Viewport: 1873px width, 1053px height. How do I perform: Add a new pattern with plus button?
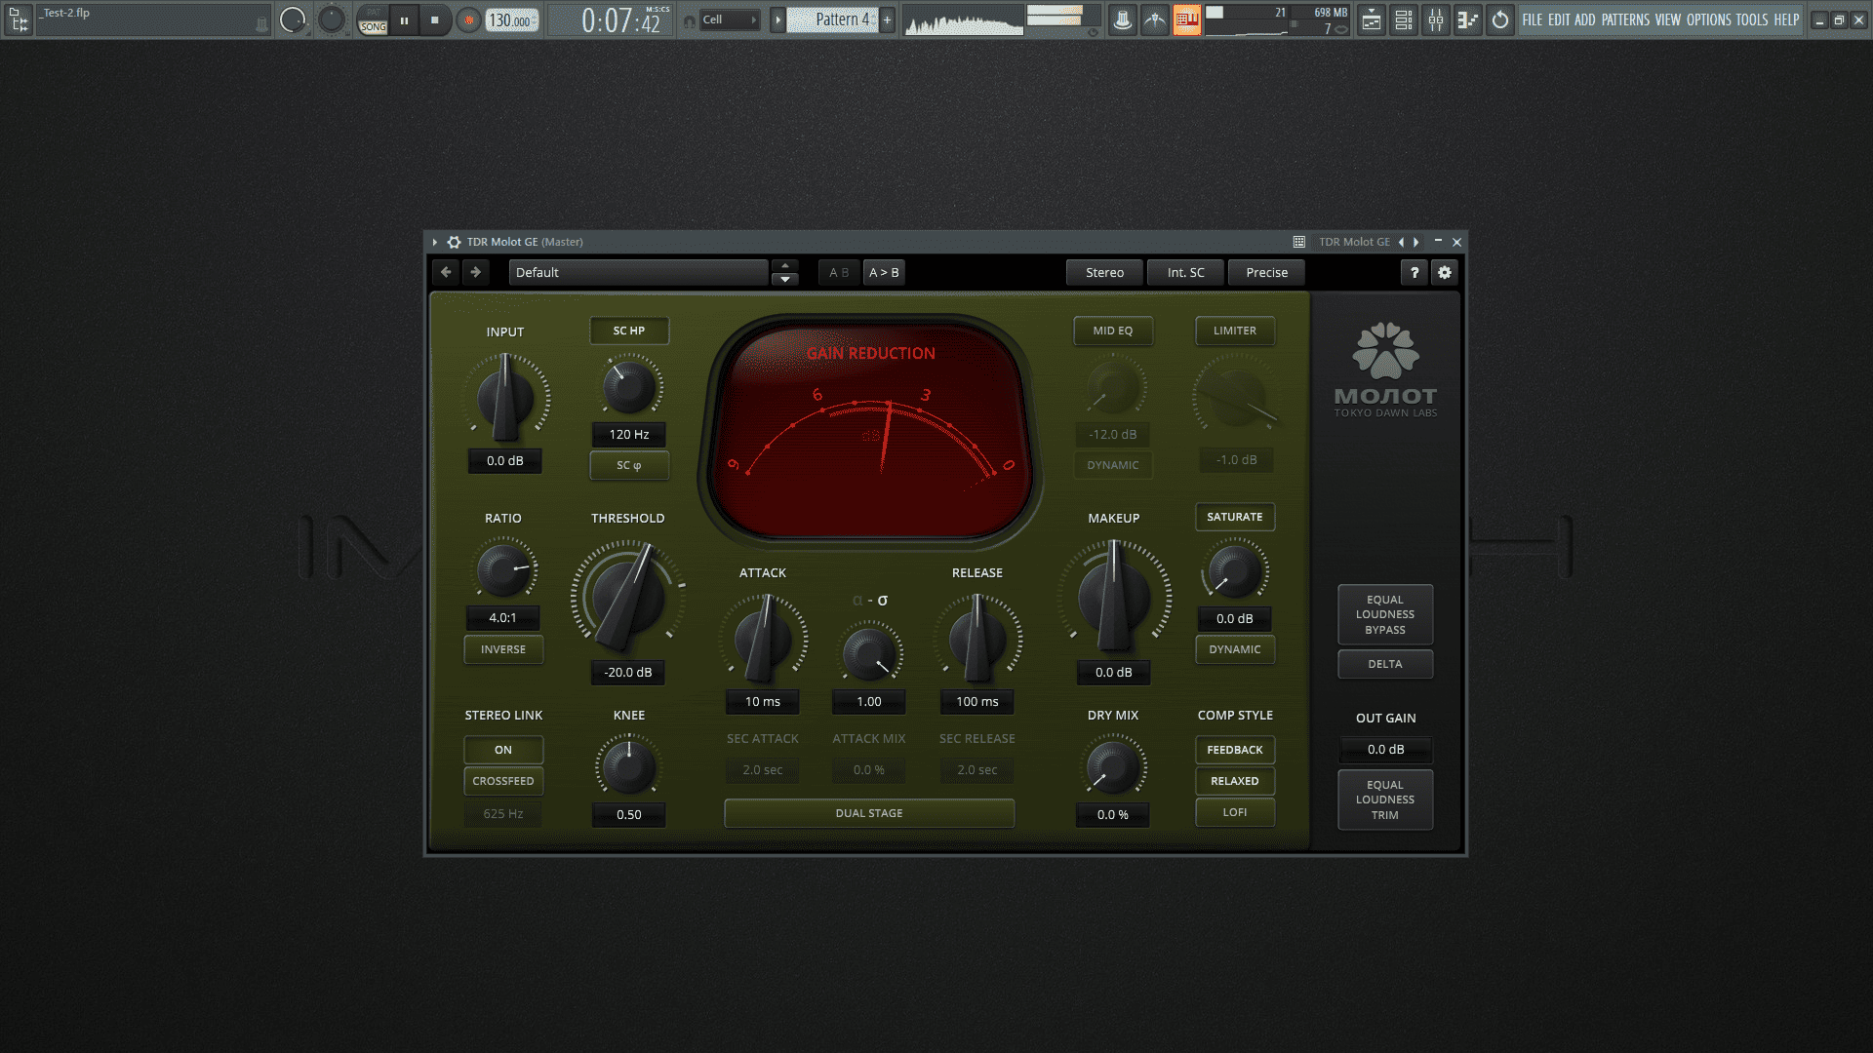point(887,19)
